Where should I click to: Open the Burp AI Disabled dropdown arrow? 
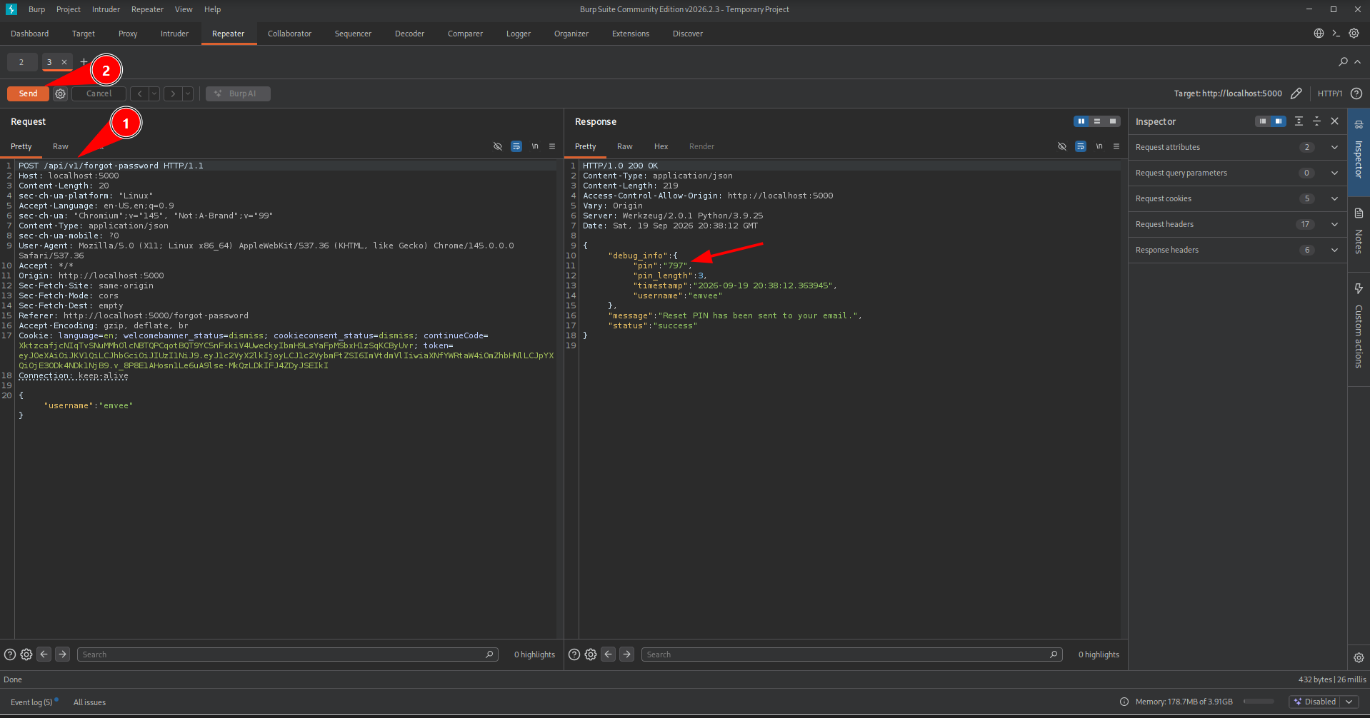[1349, 702]
